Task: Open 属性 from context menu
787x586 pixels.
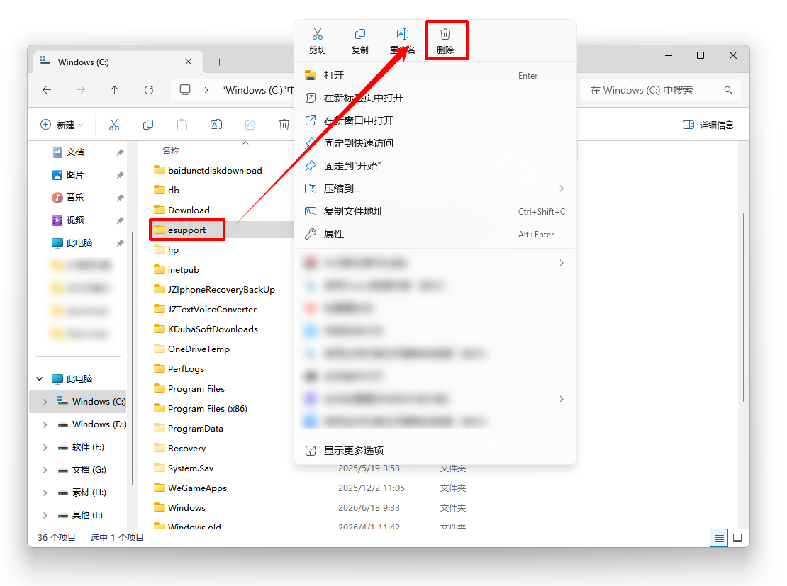Action: point(435,234)
